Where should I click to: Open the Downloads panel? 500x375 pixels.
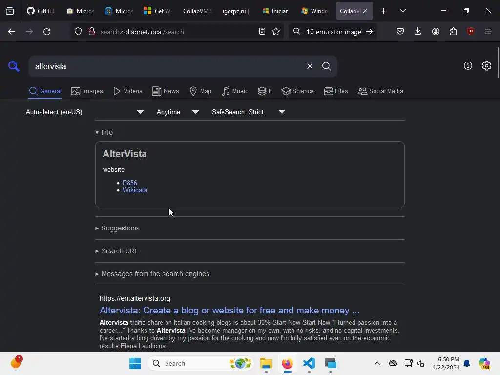tap(418, 32)
